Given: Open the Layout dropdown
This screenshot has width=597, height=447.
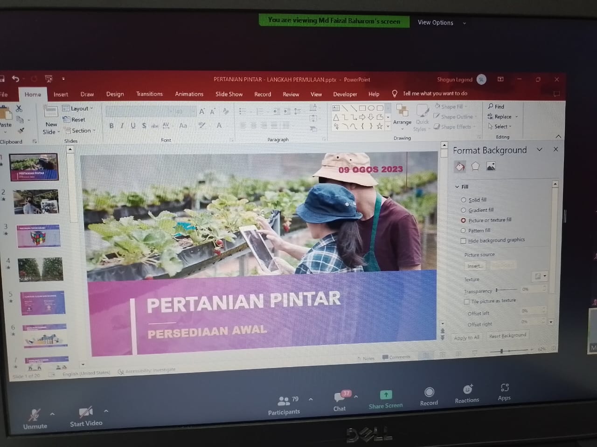Looking at the screenshot, I should (x=78, y=108).
